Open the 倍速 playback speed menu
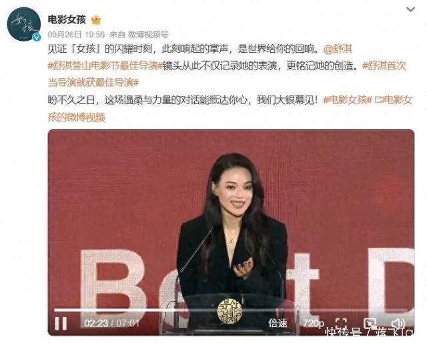Screen dimensions: 427x343 [x=278, y=323]
